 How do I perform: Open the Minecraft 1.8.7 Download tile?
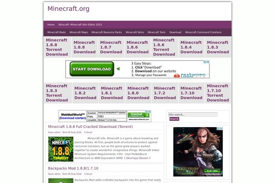(x=111, y=47)
